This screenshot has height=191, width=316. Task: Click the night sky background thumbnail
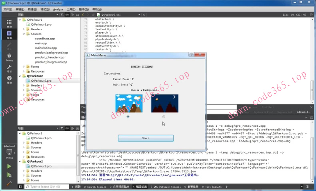pyautogui.click(x=164, y=104)
